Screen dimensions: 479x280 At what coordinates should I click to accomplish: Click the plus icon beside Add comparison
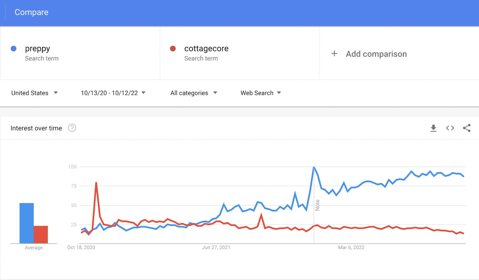point(334,54)
